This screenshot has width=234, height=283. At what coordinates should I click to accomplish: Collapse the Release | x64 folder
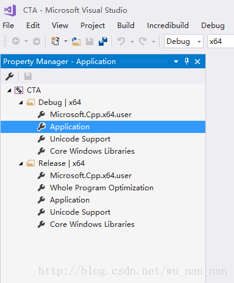21,163
